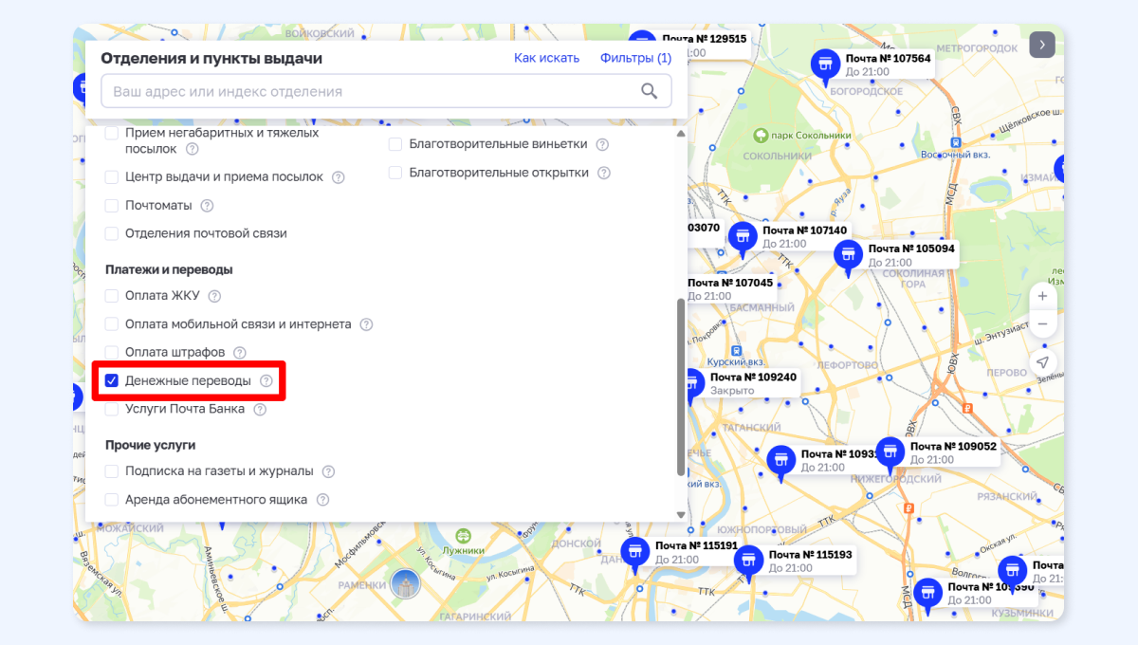Screen dimensions: 1138x645
Task: Click the Платежи и переводы section heading
Action: pyautogui.click(x=169, y=269)
